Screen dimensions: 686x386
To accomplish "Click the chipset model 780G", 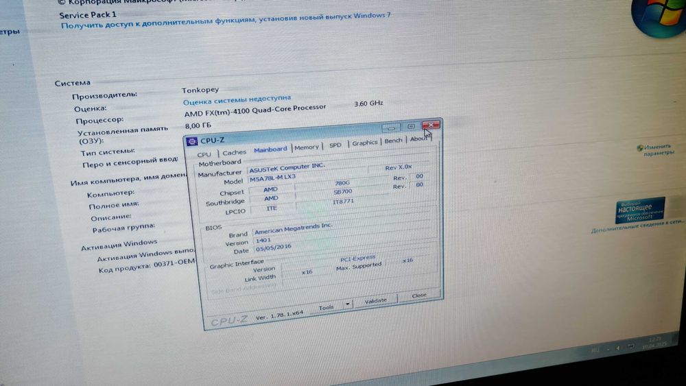I will (x=342, y=183).
